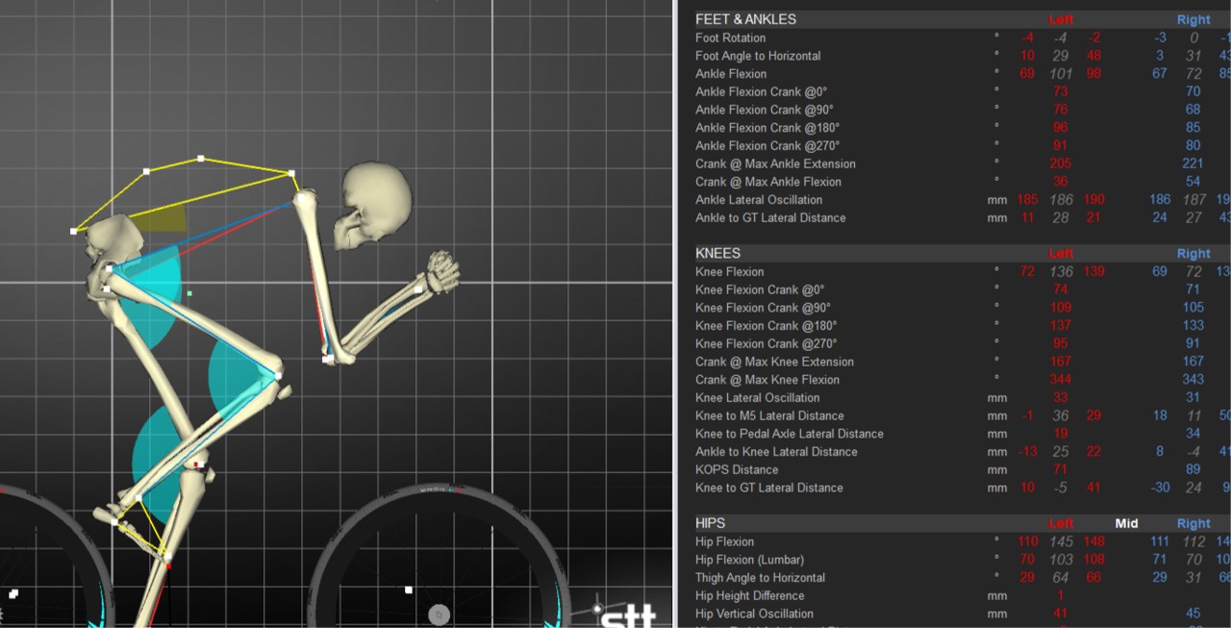Screen dimensions: 1231x628
Task: Click the Knee to M5 Lateral Distance label
Action: pos(769,415)
